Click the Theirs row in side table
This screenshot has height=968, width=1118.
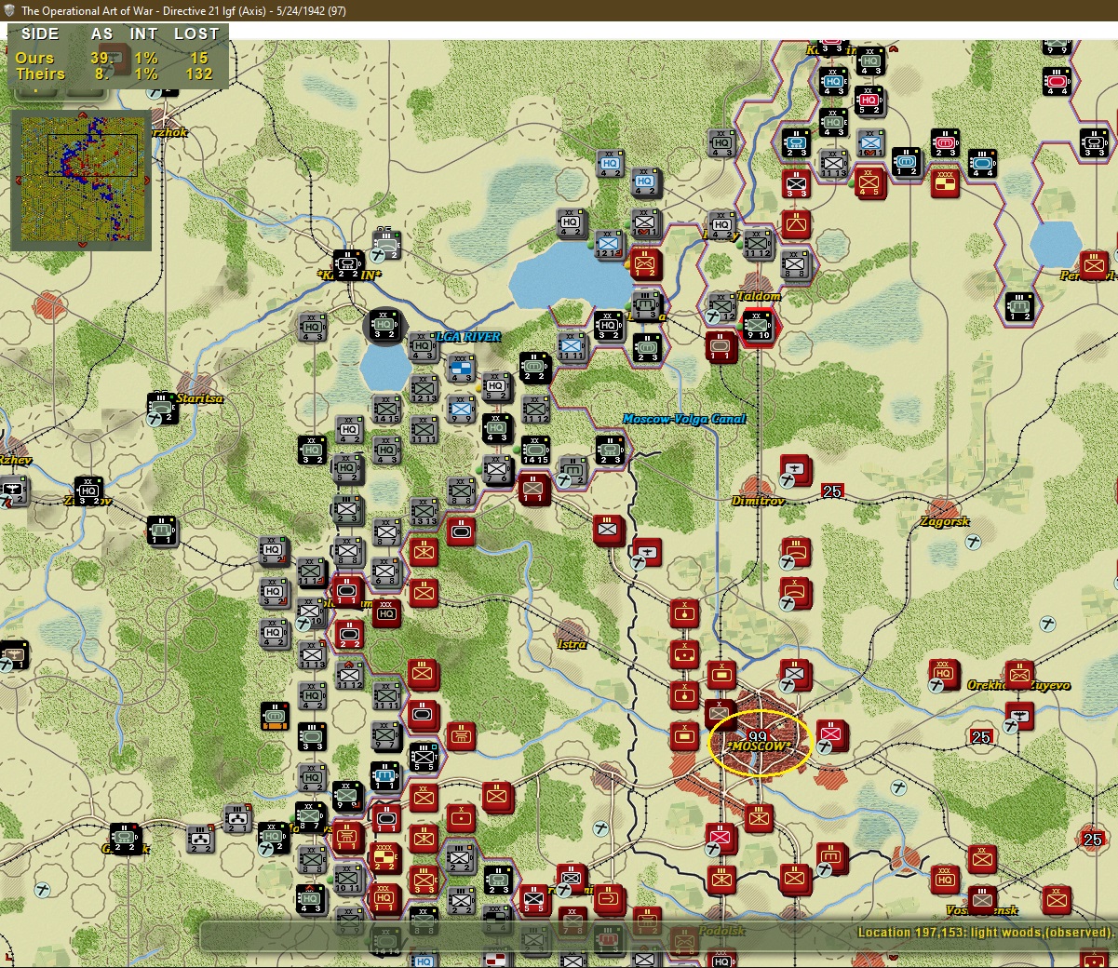point(115,74)
